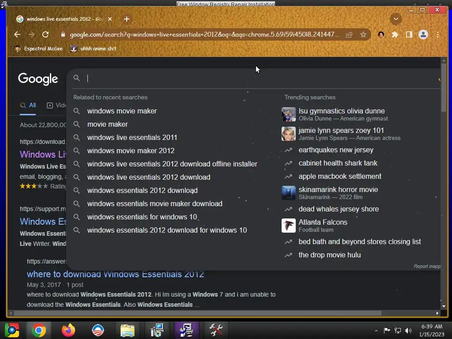Image resolution: width=452 pixels, height=339 pixels.
Task: Click the Atlanta Falcons logo thumbnail
Action: (289, 226)
